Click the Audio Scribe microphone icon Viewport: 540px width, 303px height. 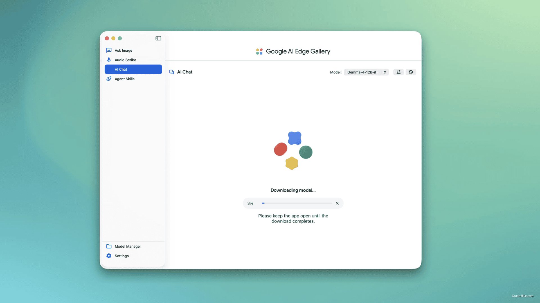(109, 60)
